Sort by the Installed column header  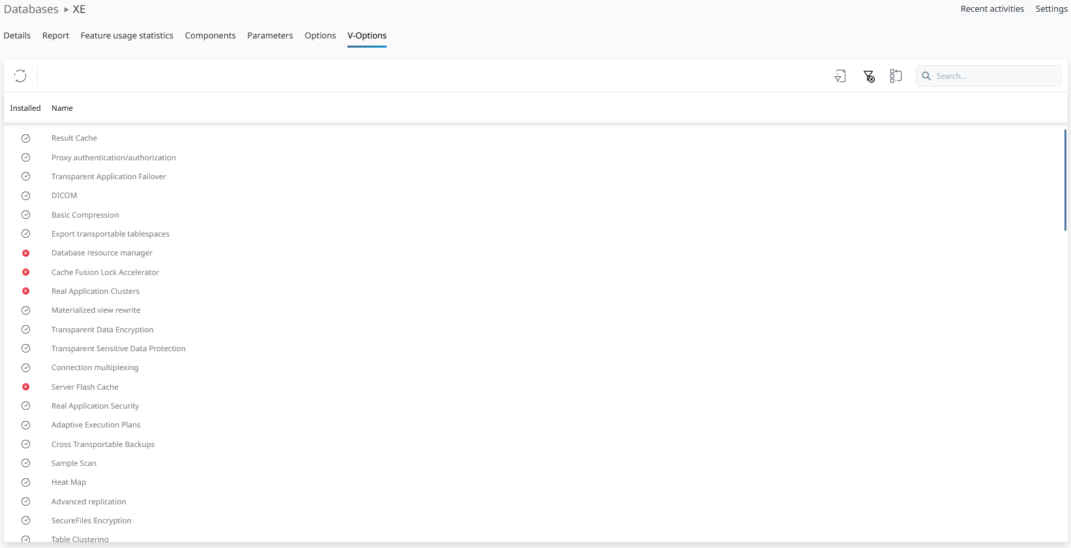(25, 108)
